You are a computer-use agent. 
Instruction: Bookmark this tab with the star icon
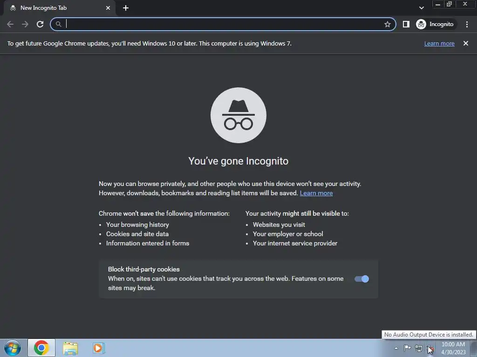click(x=387, y=24)
